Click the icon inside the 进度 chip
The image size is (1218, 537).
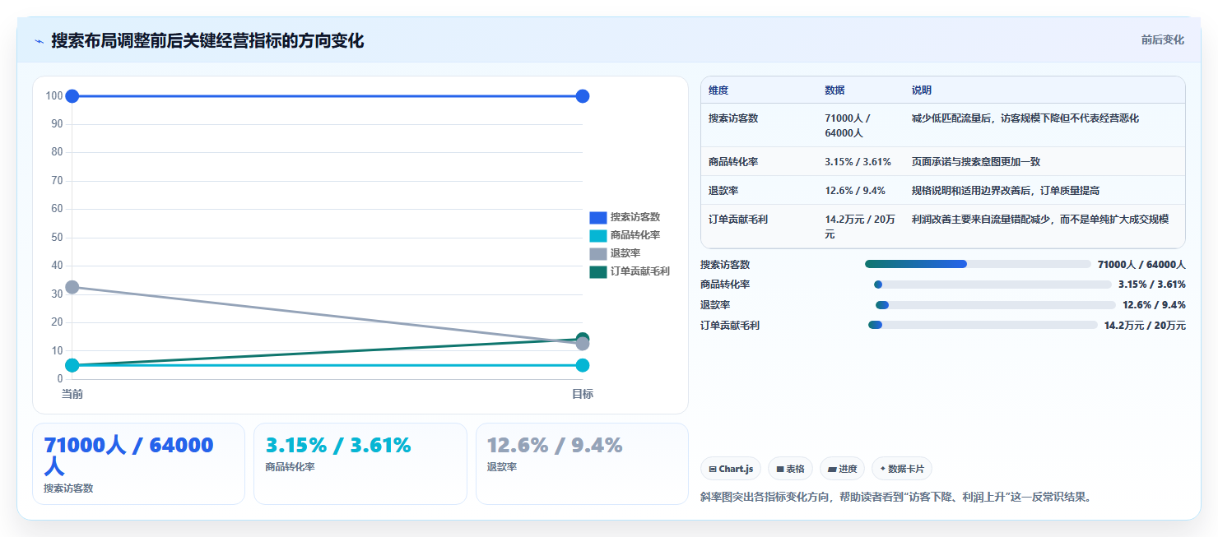click(x=832, y=470)
